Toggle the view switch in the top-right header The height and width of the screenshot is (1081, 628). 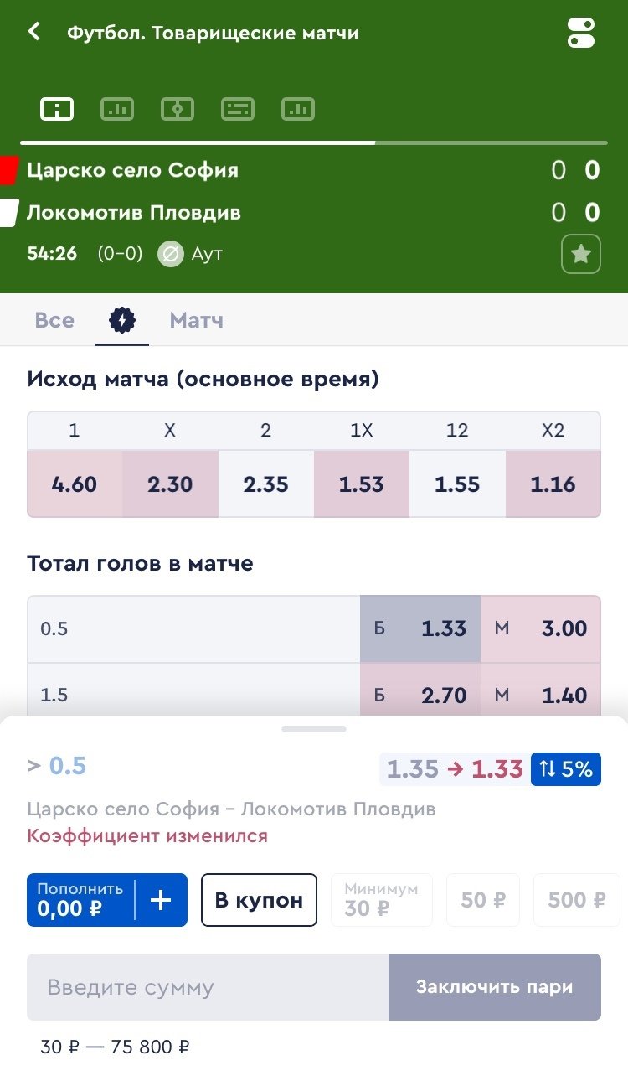(580, 33)
